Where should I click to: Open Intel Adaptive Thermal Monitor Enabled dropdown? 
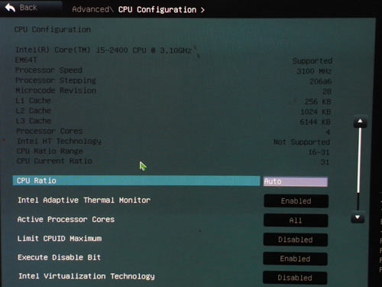click(296, 201)
